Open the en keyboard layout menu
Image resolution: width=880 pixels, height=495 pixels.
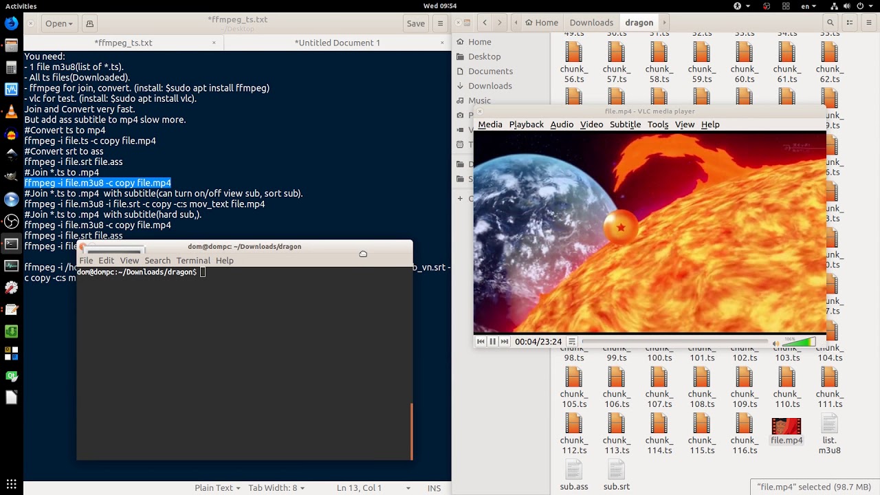pos(807,6)
